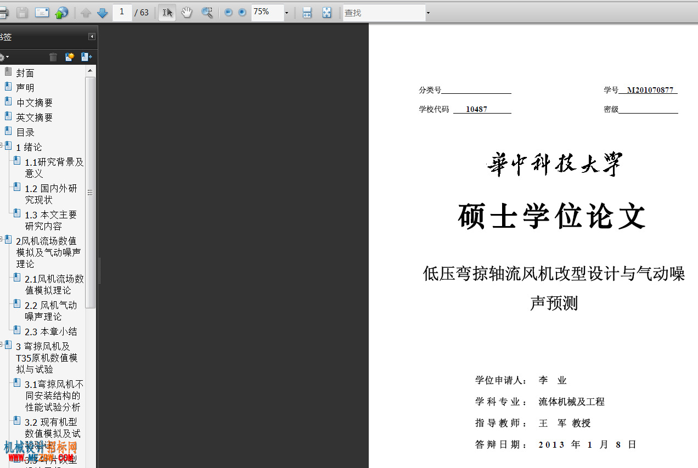The image size is (698, 468).
Task: Open the zoom percentage dropdown arrow
Action: tap(286, 13)
